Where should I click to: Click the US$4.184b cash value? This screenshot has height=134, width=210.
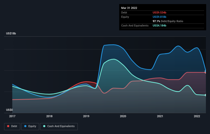coord(159,25)
